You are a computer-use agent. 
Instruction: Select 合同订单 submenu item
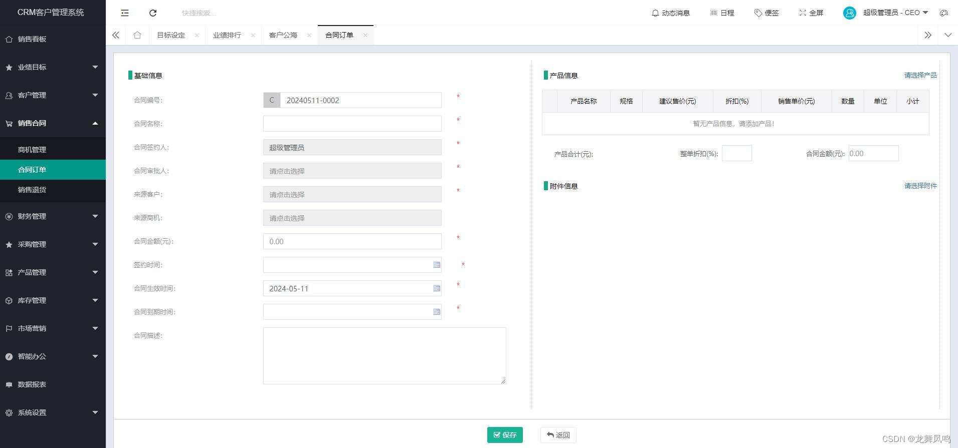(x=53, y=170)
